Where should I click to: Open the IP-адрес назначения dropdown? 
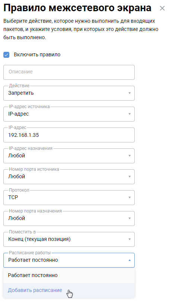[69, 156]
